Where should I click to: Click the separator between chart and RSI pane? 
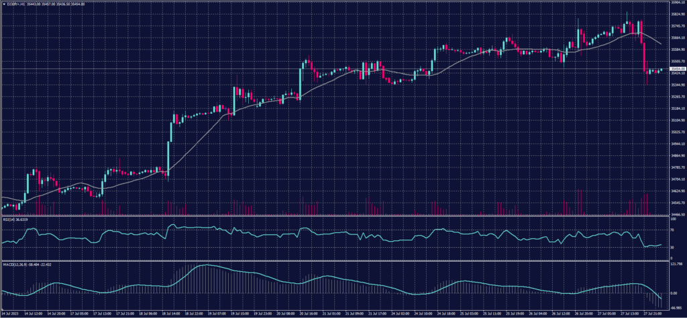[335, 216]
